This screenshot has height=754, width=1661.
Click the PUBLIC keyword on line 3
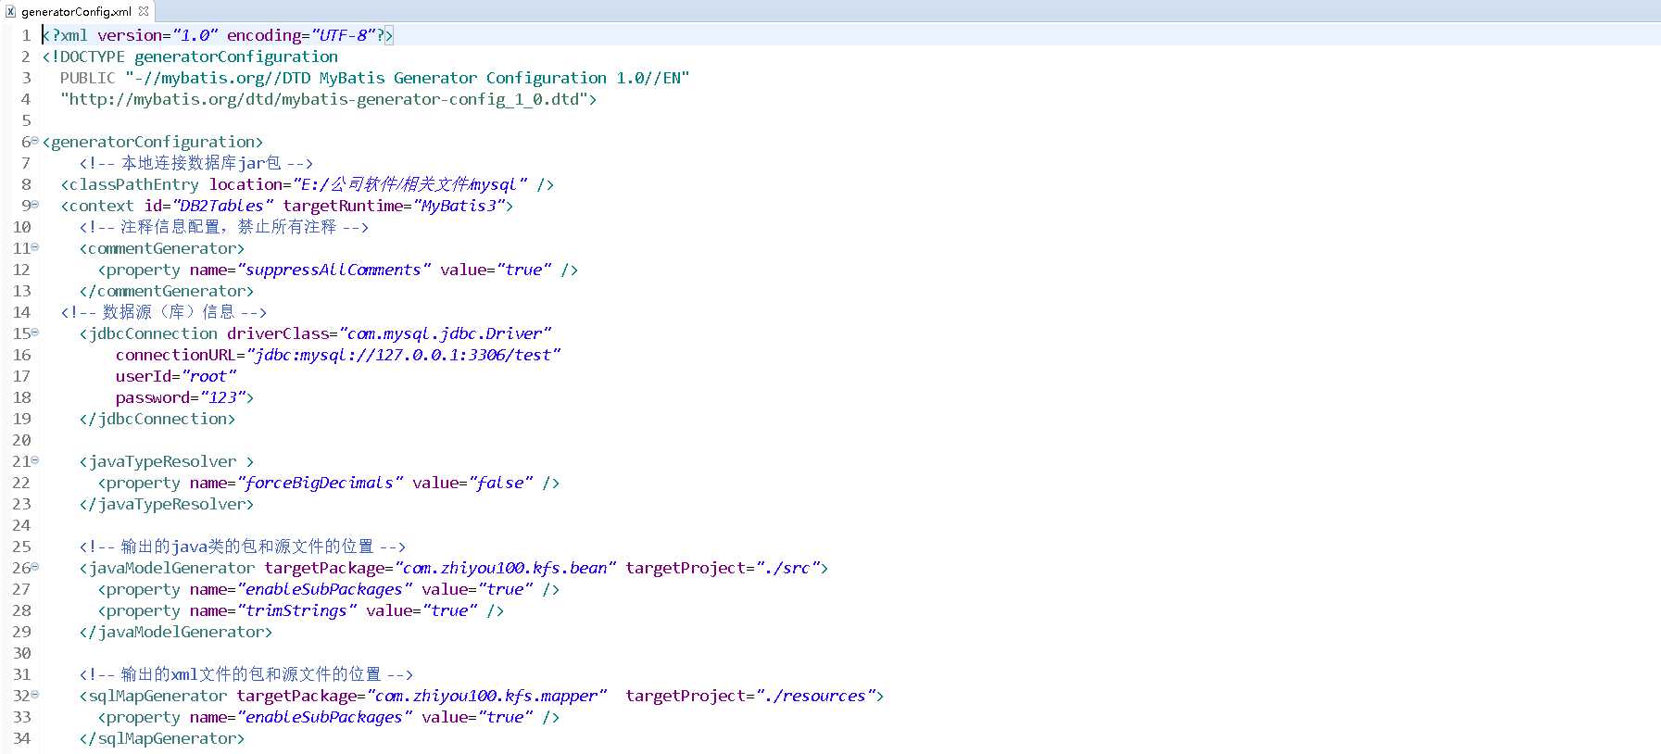point(88,78)
